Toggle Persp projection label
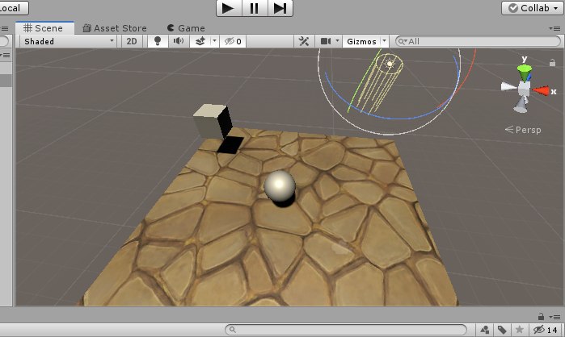565x337 pixels. point(523,130)
